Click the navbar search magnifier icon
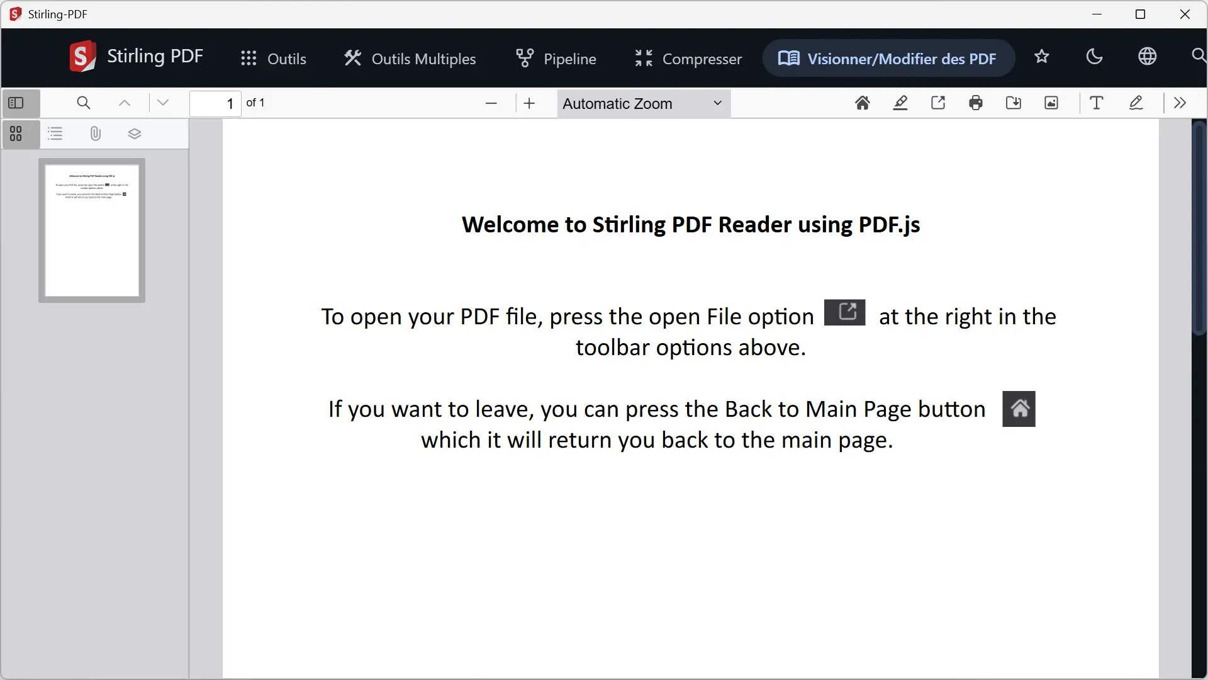 pos(1199,57)
